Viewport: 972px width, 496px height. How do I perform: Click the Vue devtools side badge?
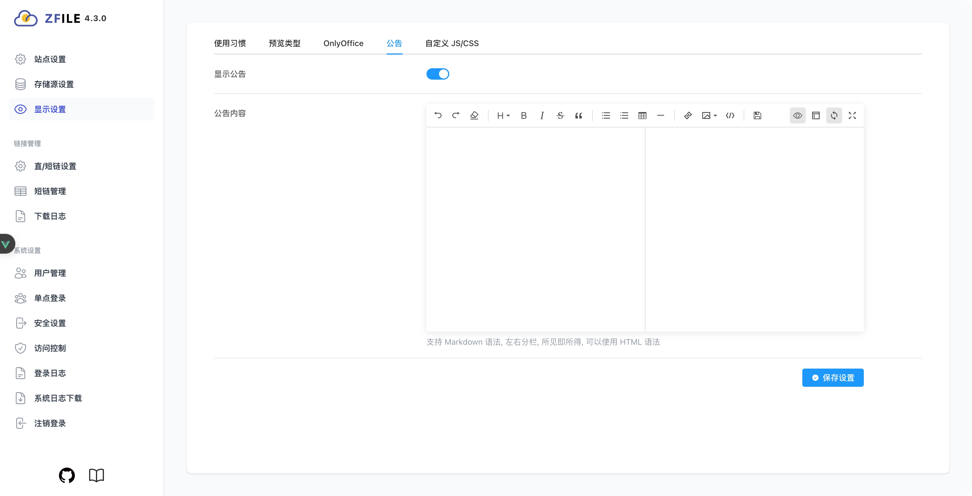(7, 244)
